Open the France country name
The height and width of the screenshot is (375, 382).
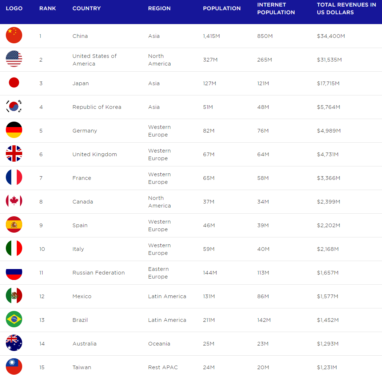81,178
